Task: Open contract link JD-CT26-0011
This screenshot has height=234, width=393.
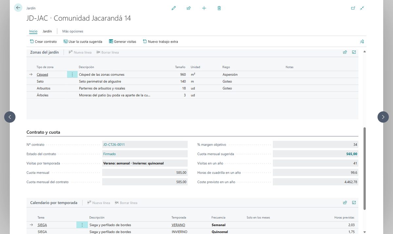Action: (x=114, y=145)
